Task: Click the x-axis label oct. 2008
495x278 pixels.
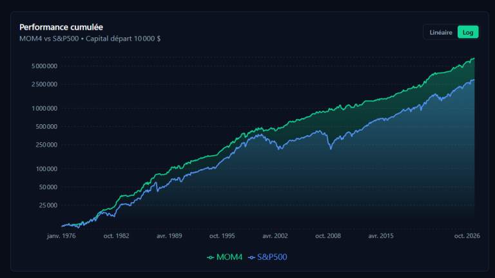Action: (328, 236)
